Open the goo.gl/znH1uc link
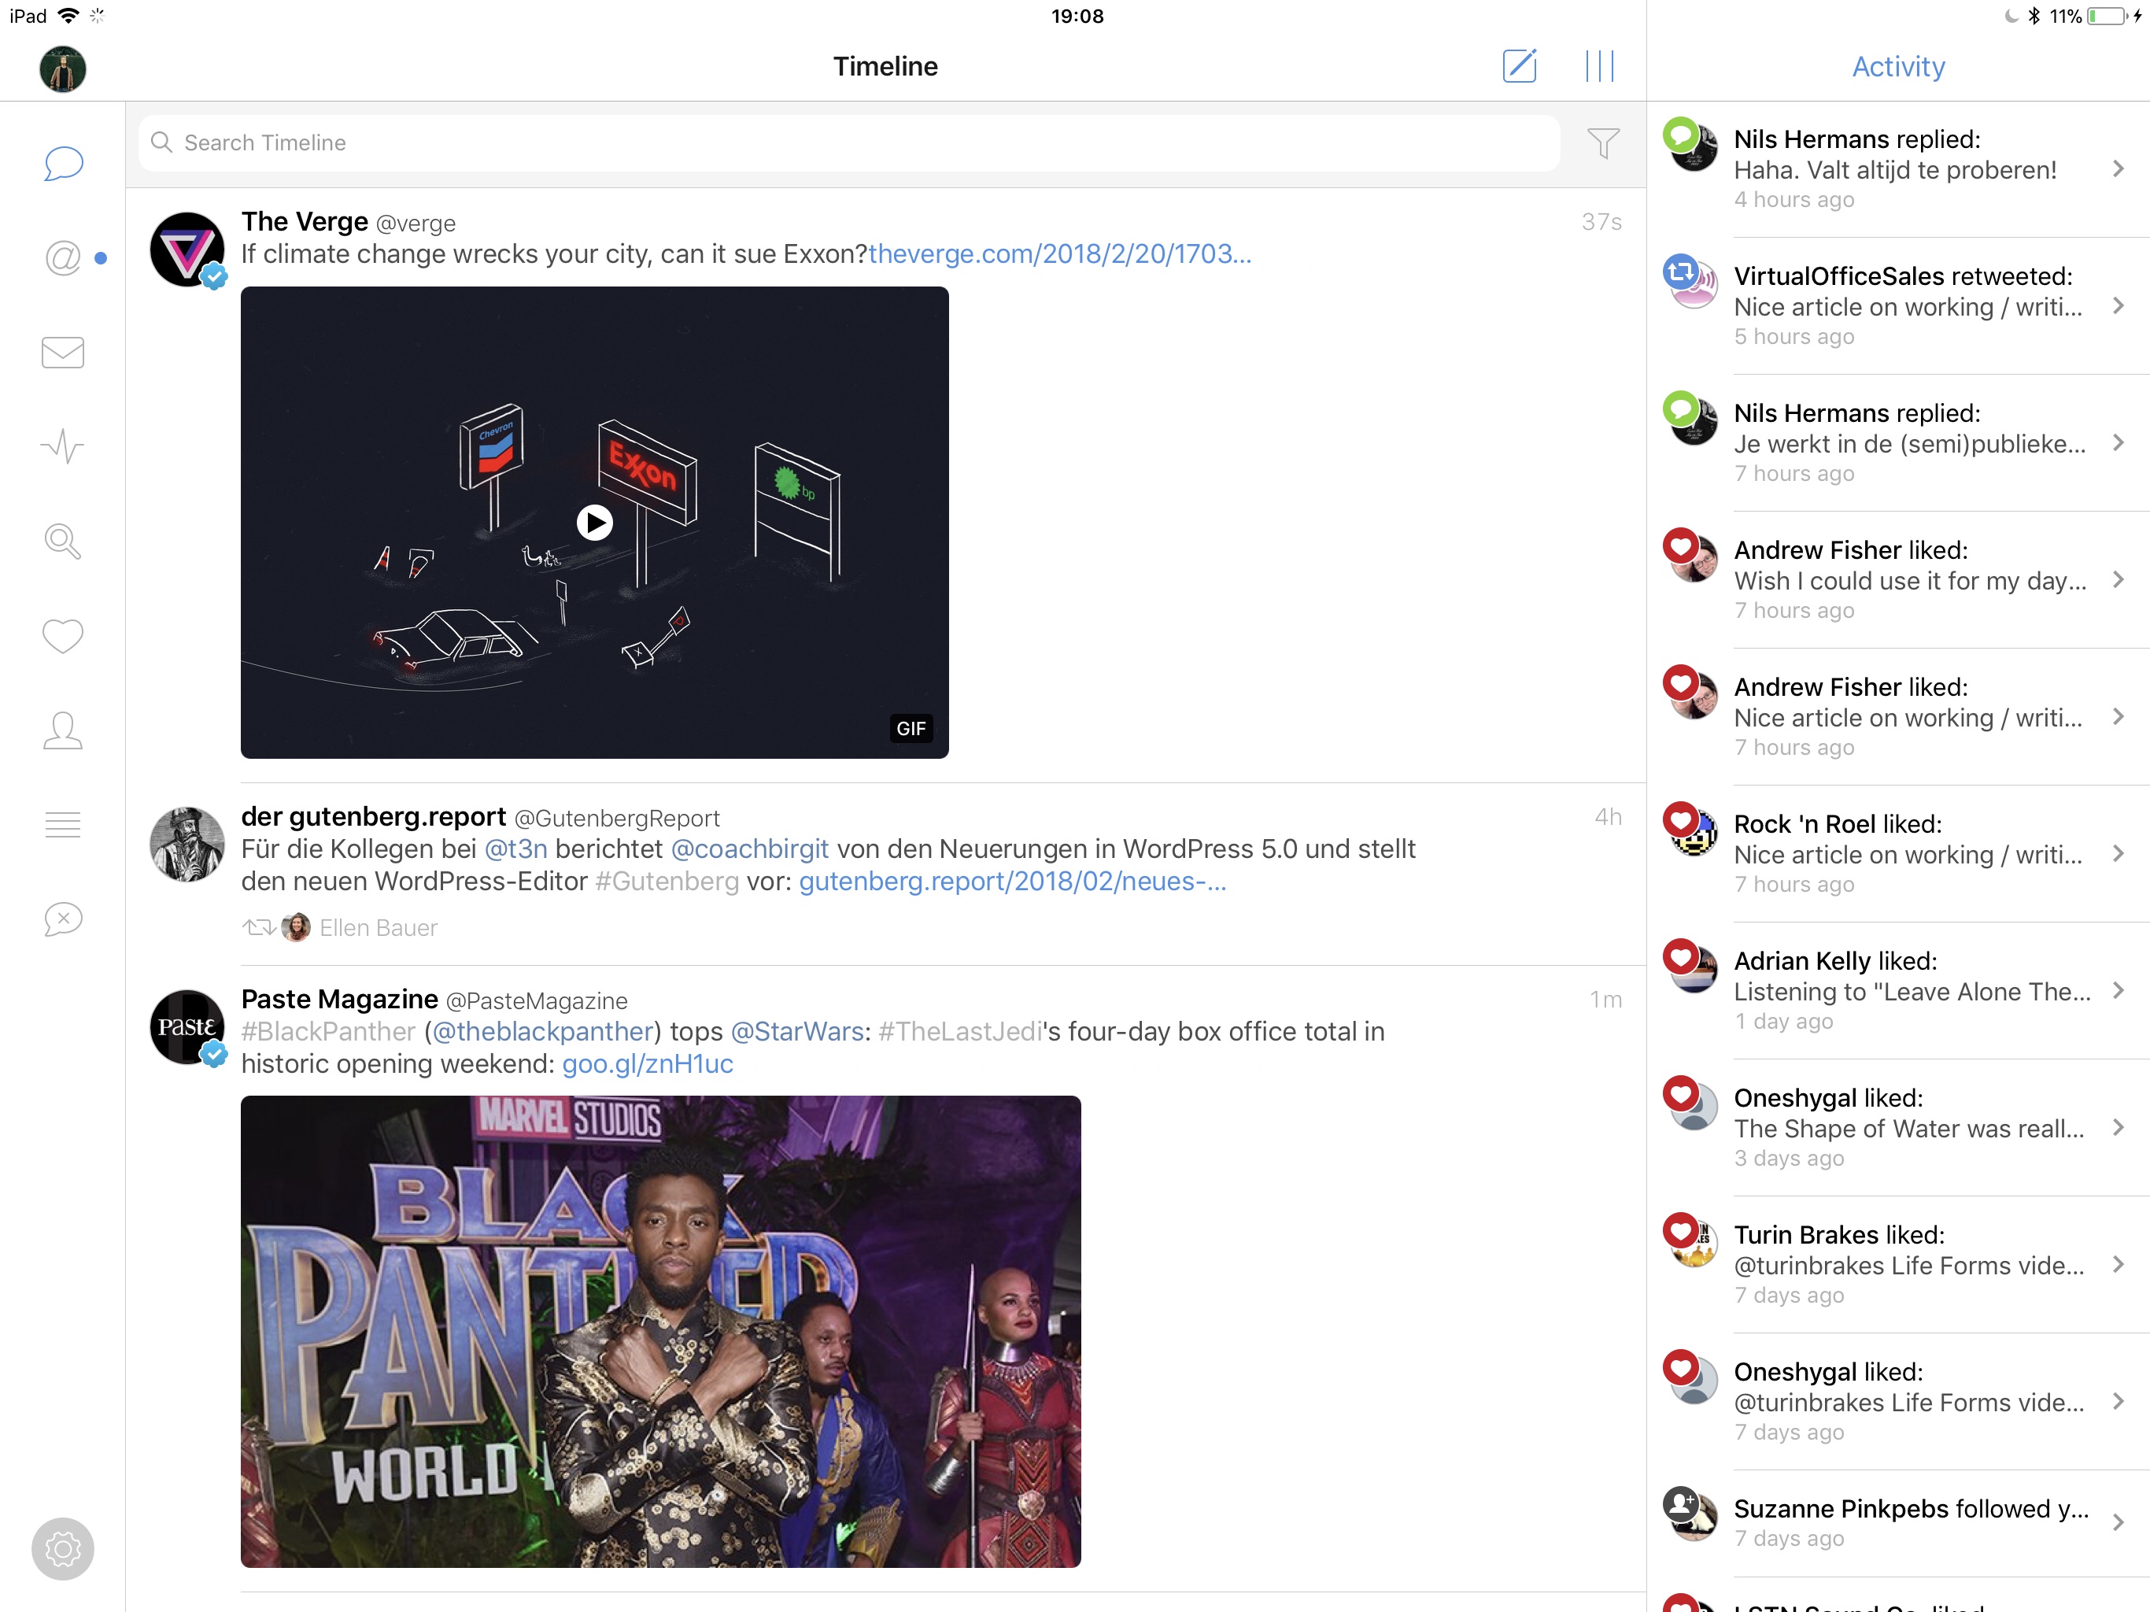The width and height of the screenshot is (2150, 1612). pos(648,1063)
